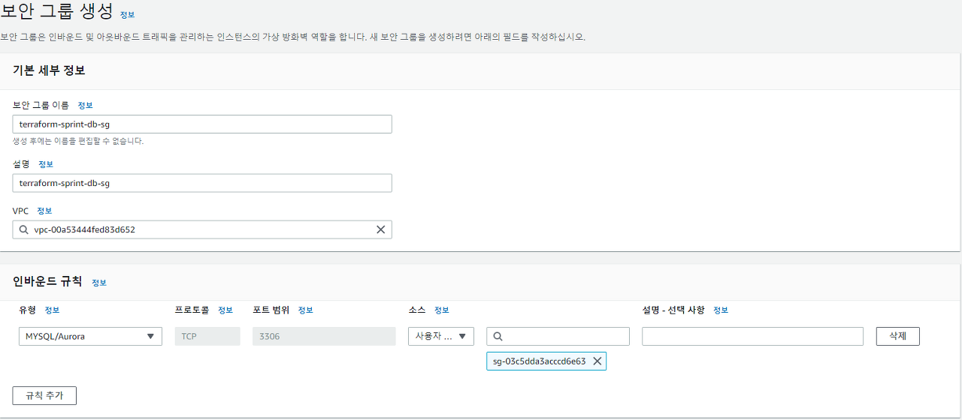Open 정보 link next to 보안 그룹 이름
The image size is (962, 420).
[x=85, y=106]
